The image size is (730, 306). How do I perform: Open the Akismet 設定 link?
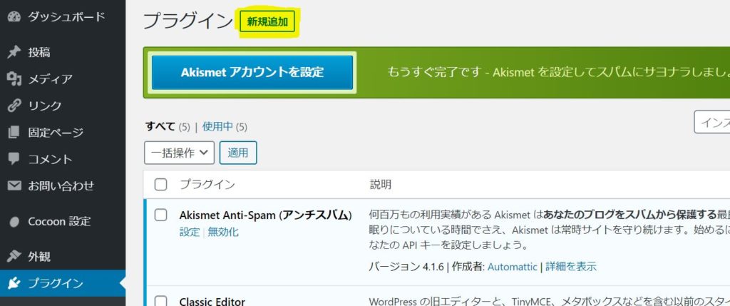(x=190, y=232)
